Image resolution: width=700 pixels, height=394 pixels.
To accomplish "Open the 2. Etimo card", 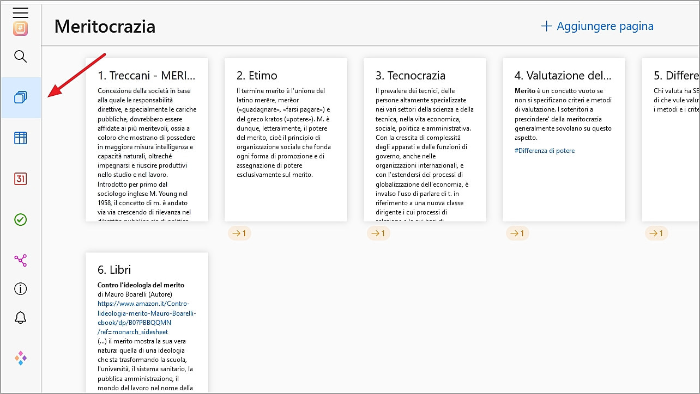I will coord(286,140).
